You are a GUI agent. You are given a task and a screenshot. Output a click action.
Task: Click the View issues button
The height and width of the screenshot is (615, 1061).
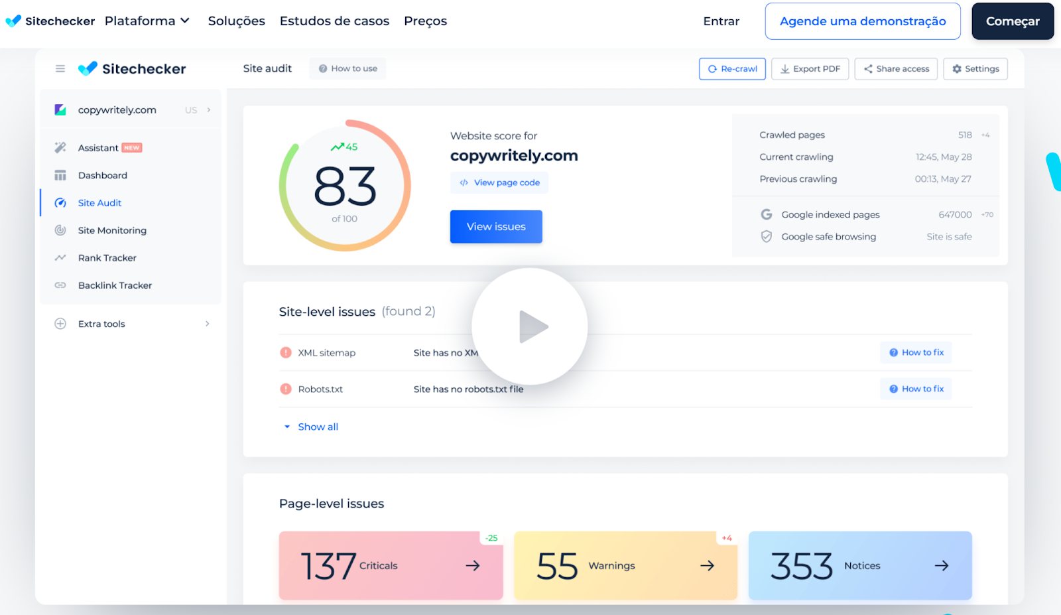tap(495, 226)
